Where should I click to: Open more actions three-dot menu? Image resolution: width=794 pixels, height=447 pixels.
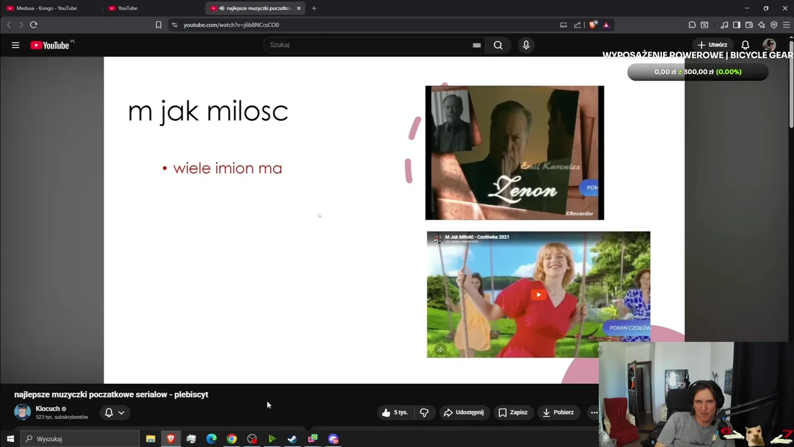click(x=594, y=412)
